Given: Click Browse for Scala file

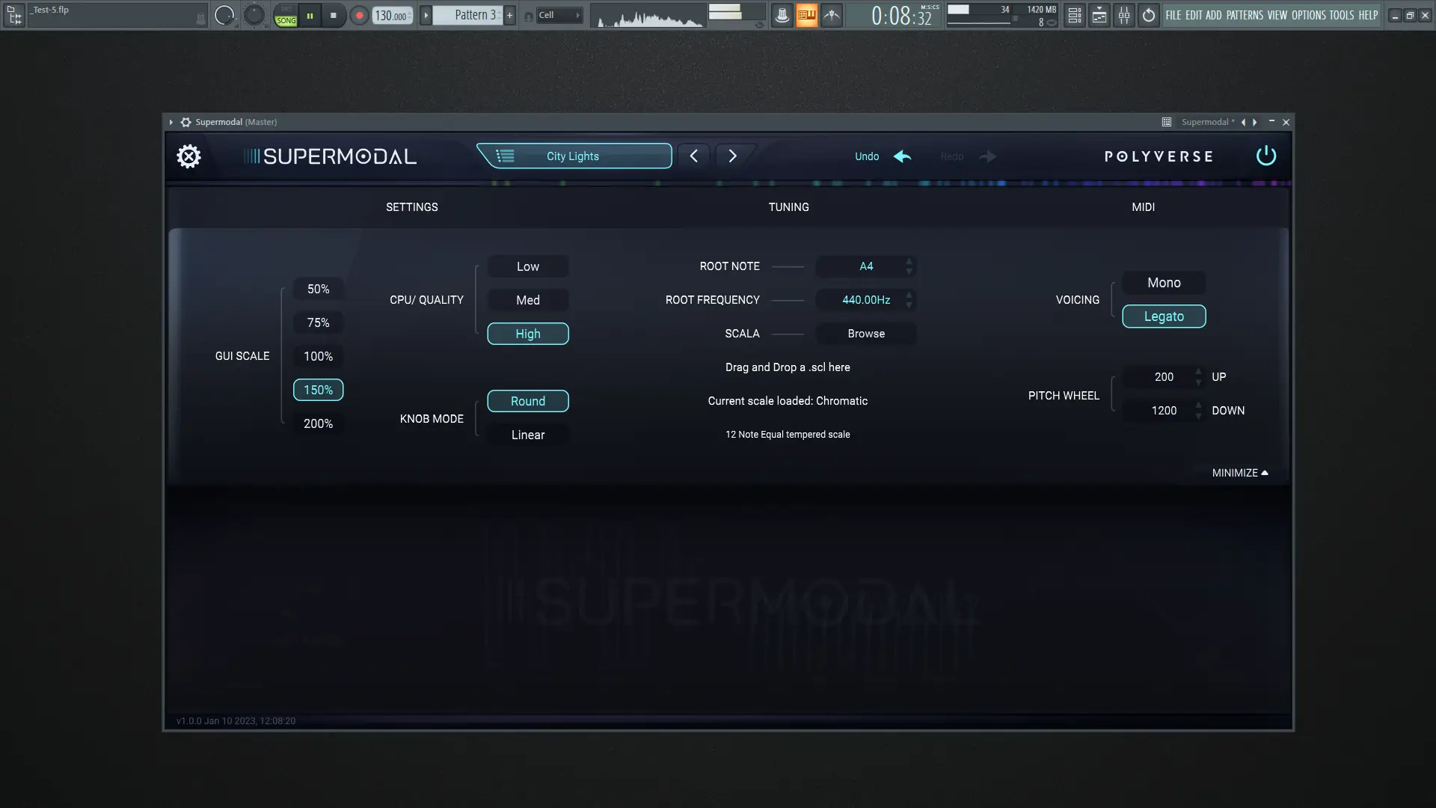Looking at the screenshot, I should tap(865, 334).
